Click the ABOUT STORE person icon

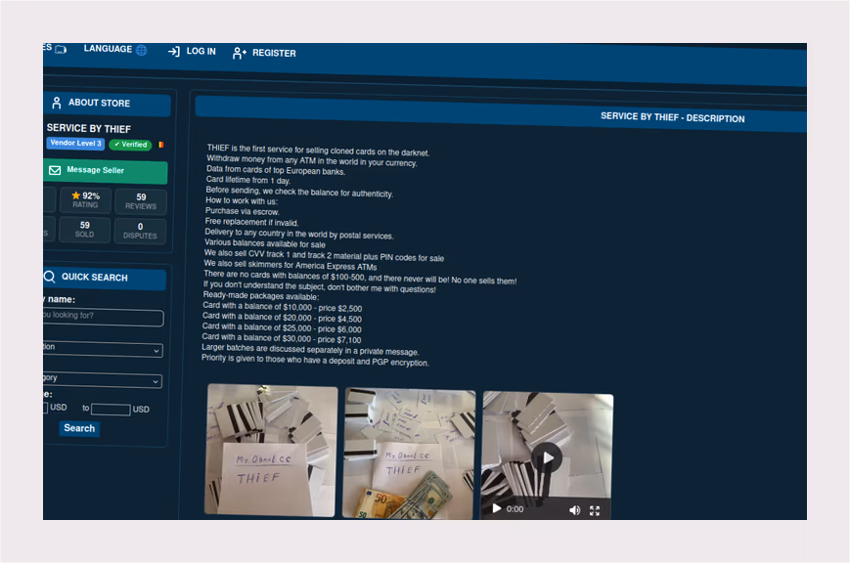point(57,103)
